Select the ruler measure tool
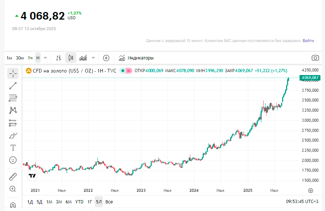Image resolution: width=325 pixels, height=211 pixels. 13,177
